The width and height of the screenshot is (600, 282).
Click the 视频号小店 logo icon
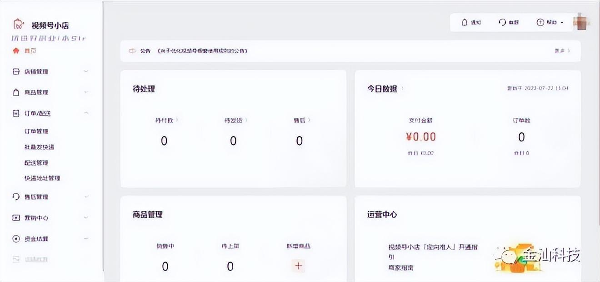tap(18, 24)
